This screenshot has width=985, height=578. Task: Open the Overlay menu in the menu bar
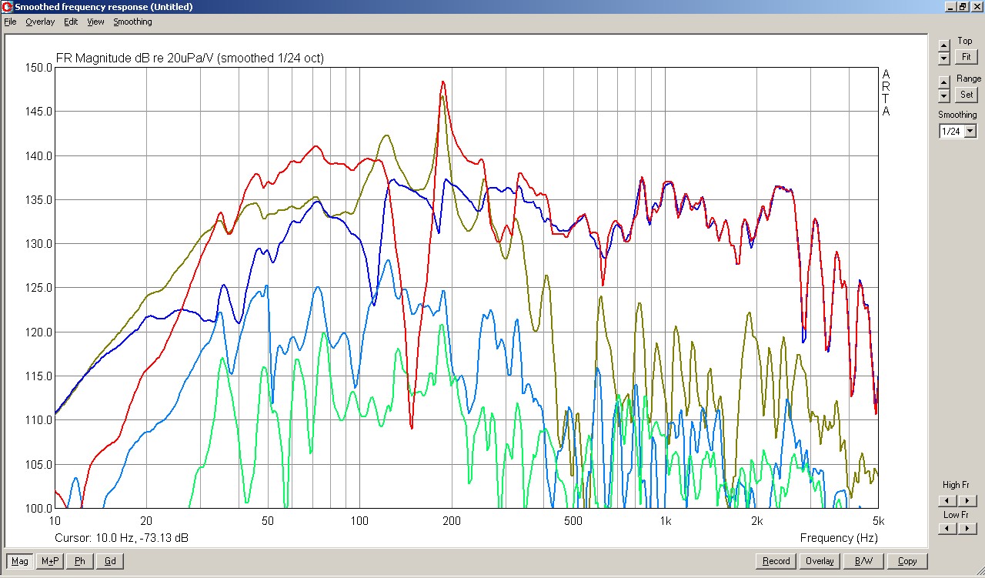pyautogui.click(x=40, y=22)
